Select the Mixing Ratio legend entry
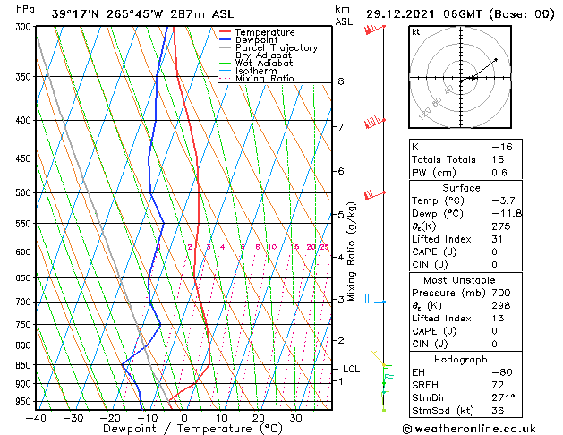Image resolution: width=563 pixels, height=435 pixels. pyautogui.click(x=265, y=79)
